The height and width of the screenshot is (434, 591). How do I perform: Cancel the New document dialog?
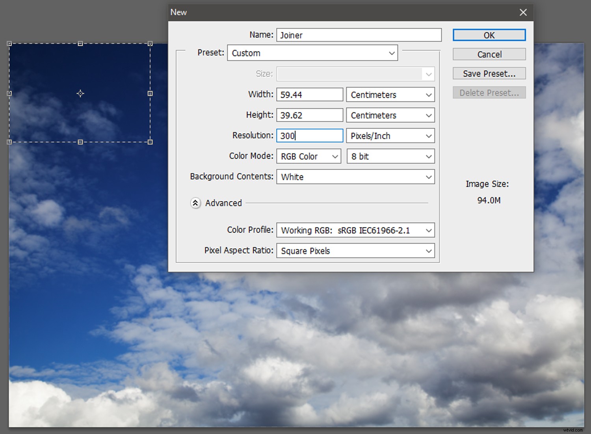tap(489, 54)
